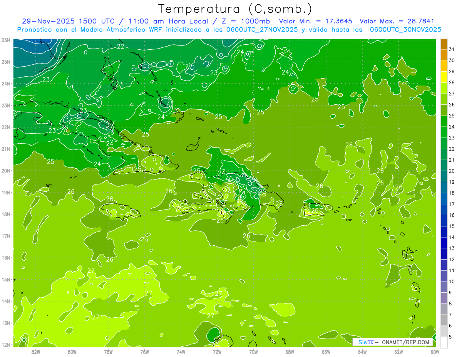Click the gray swatch between 6 and 7

tap(444, 320)
